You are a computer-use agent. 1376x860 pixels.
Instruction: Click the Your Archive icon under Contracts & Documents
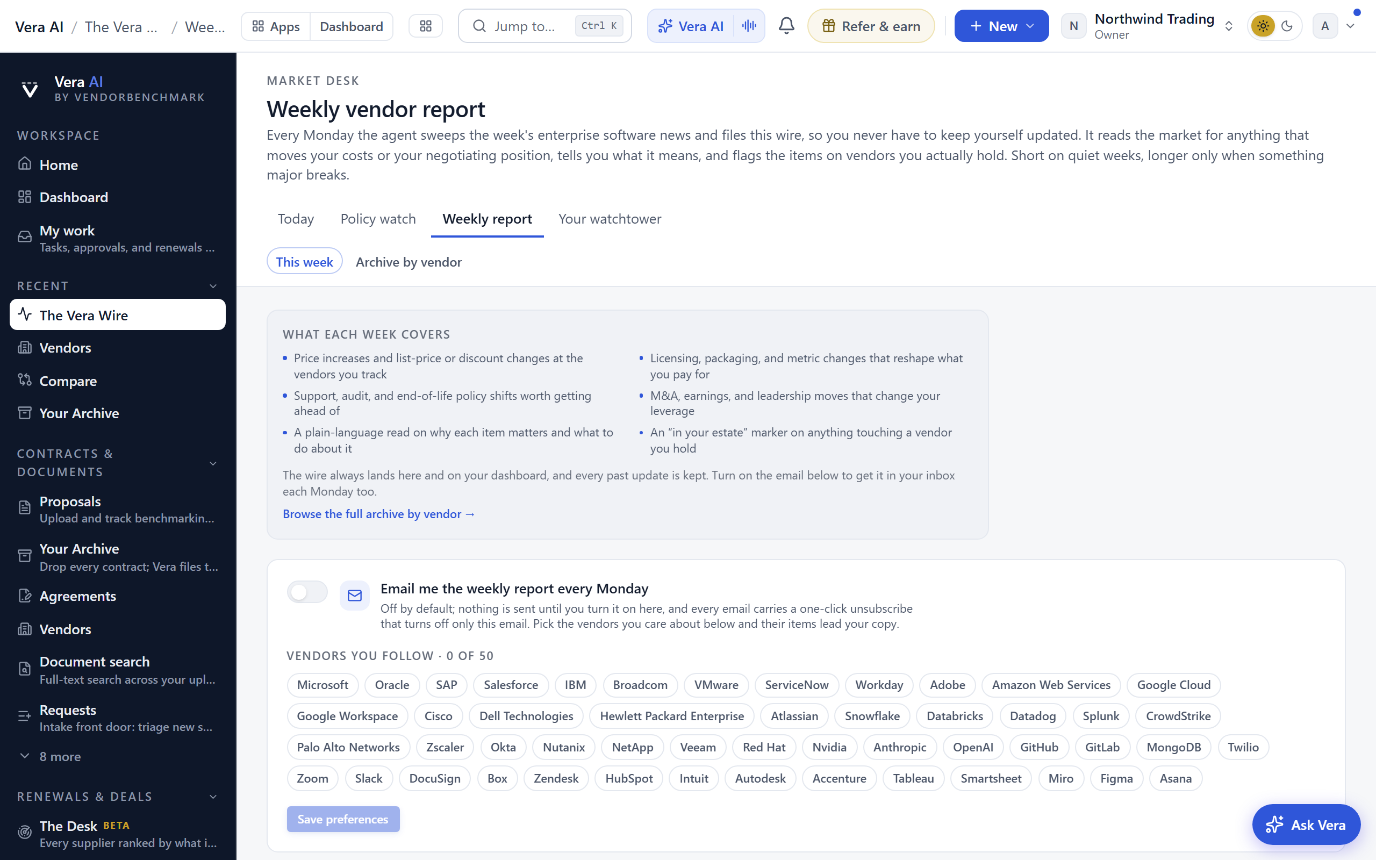24,556
